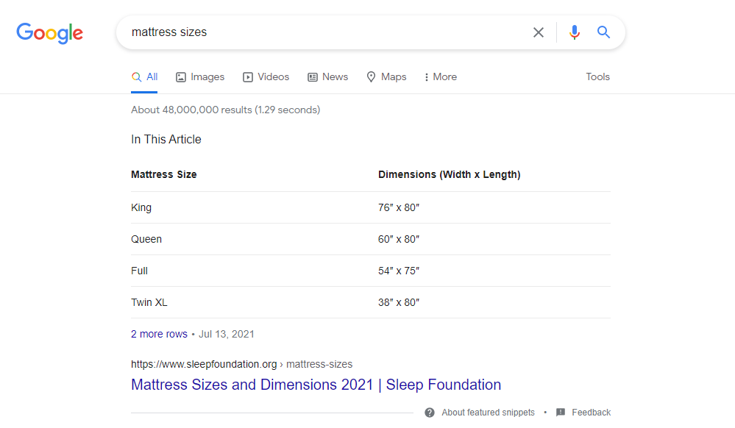The image size is (735, 428).
Task: Open Mattress Sizes and Dimensions 2021 link
Action: click(x=316, y=385)
